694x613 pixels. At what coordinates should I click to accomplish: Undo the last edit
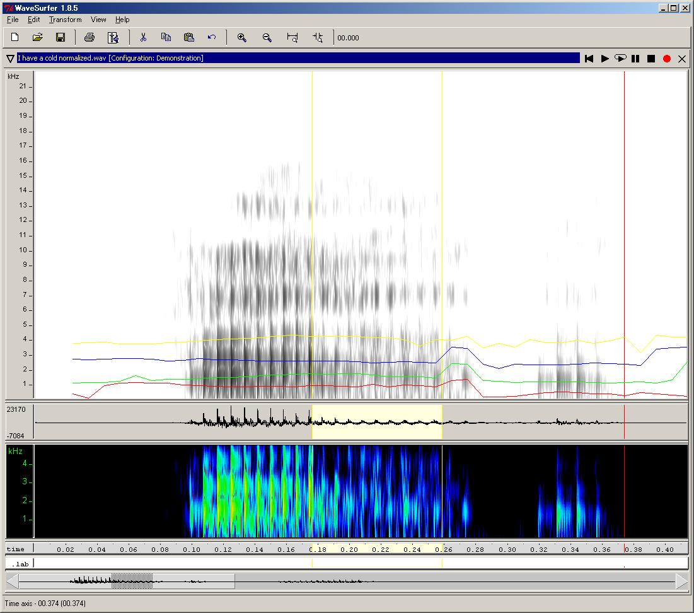click(x=212, y=38)
